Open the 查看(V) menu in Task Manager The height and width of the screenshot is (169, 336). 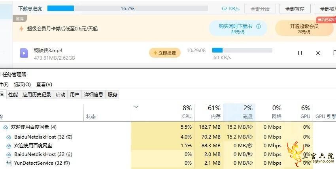click(x=44, y=84)
